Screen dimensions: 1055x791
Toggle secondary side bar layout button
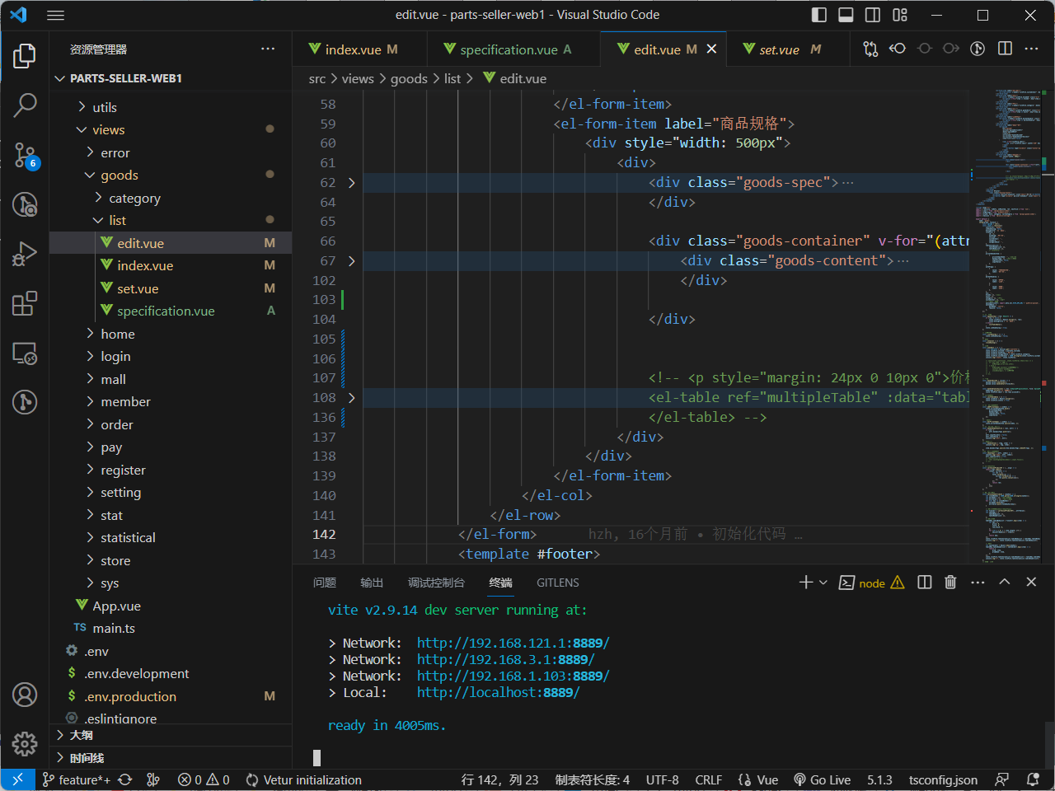873,15
